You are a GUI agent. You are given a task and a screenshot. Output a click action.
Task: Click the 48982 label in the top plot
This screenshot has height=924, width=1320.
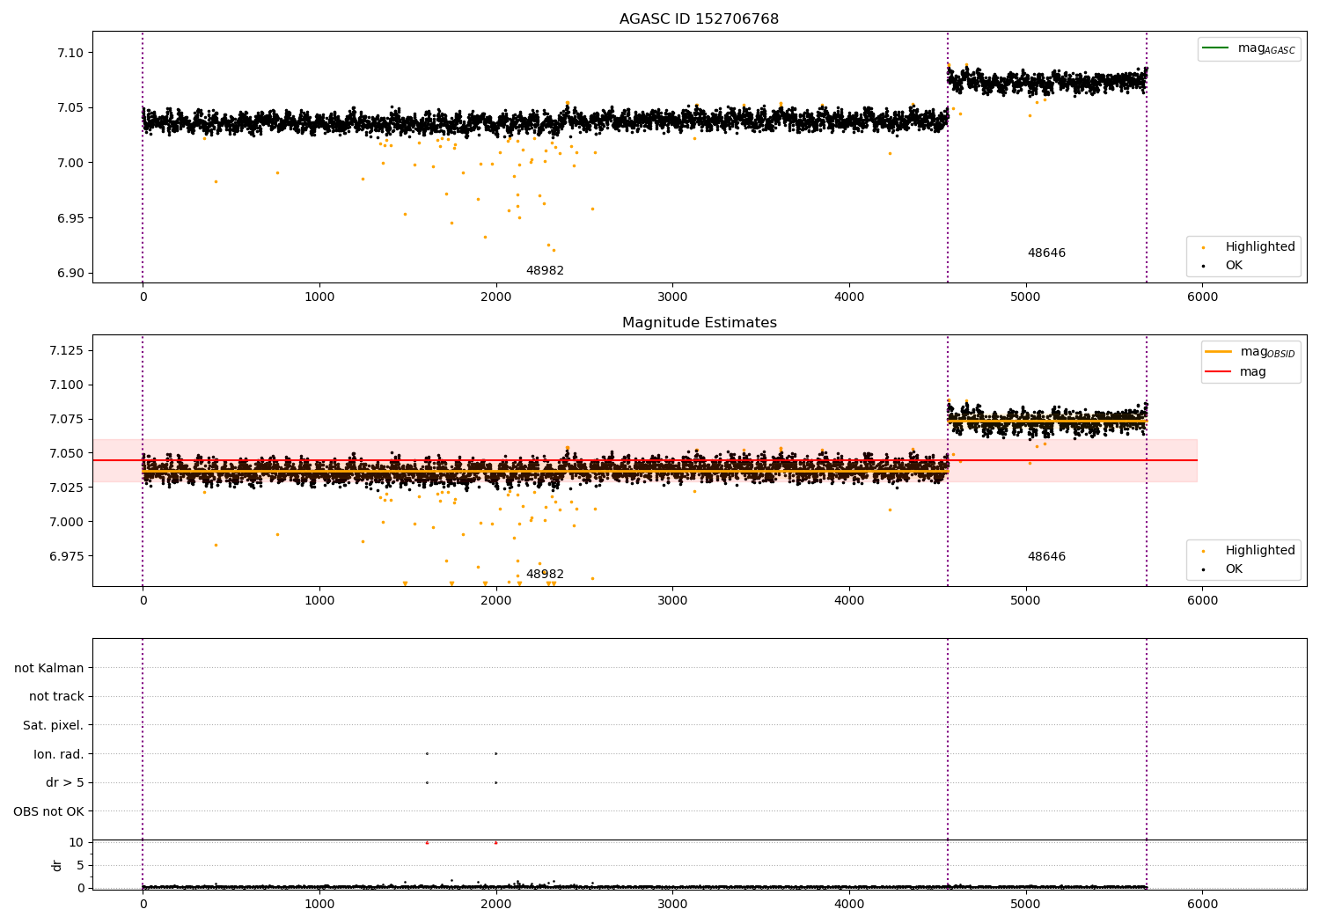point(545,271)
